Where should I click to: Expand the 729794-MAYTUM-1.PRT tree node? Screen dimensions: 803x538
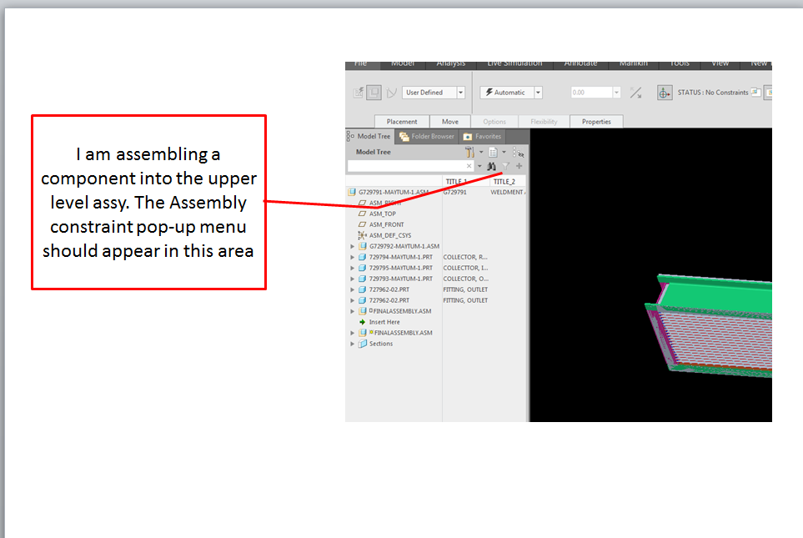pyautogui.click(x=353, y=257)
